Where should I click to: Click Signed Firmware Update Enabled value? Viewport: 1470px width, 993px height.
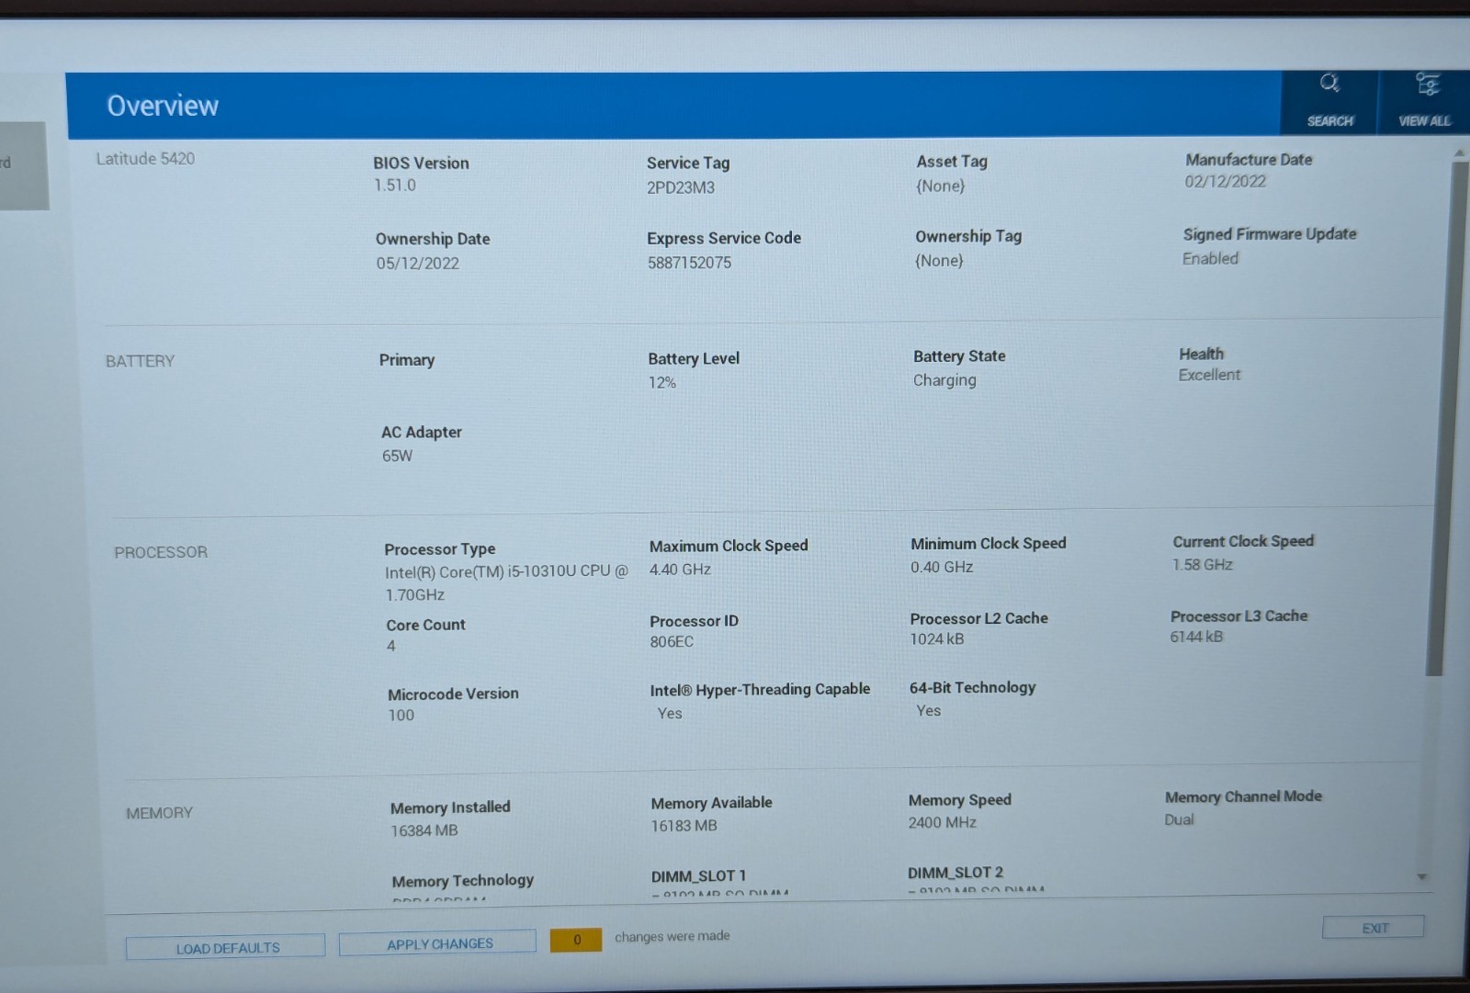click(1210, 259)
